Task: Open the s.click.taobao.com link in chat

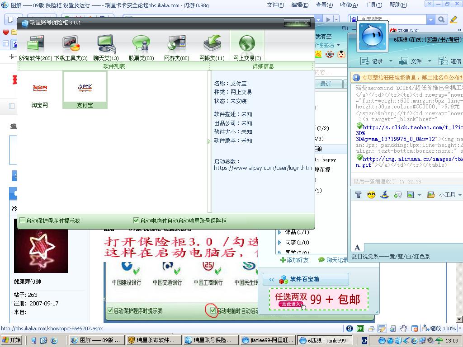Action: [x=413, y=127]
